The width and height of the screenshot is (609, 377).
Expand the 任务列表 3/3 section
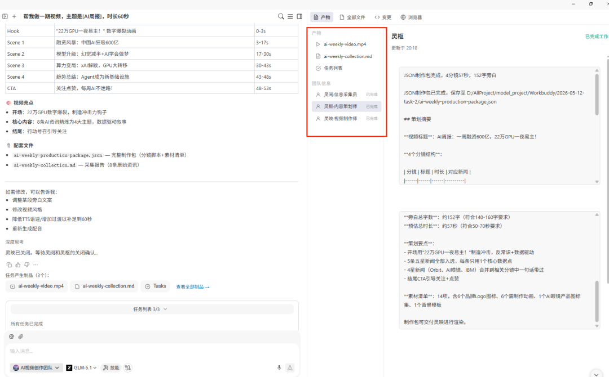pyautogui.click(x=152, y=309)
